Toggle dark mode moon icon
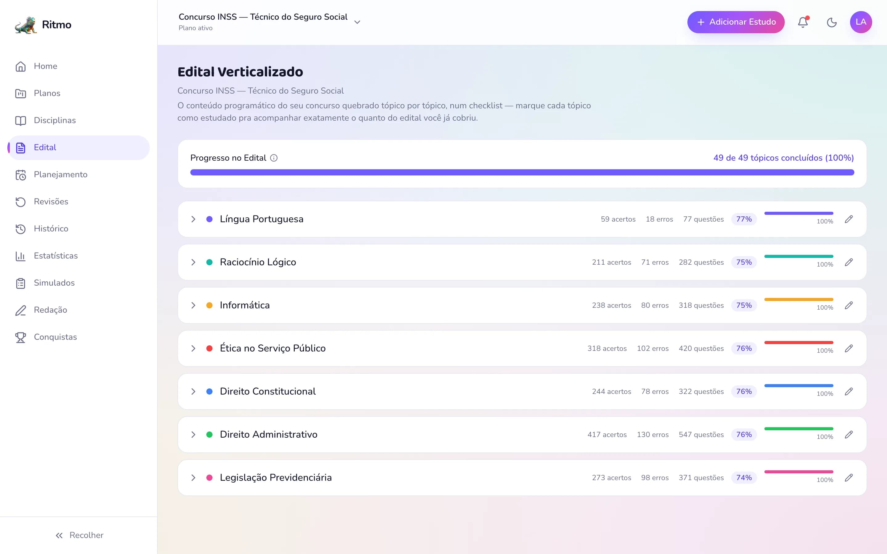The image size is (887, 554). coord(832,22)
